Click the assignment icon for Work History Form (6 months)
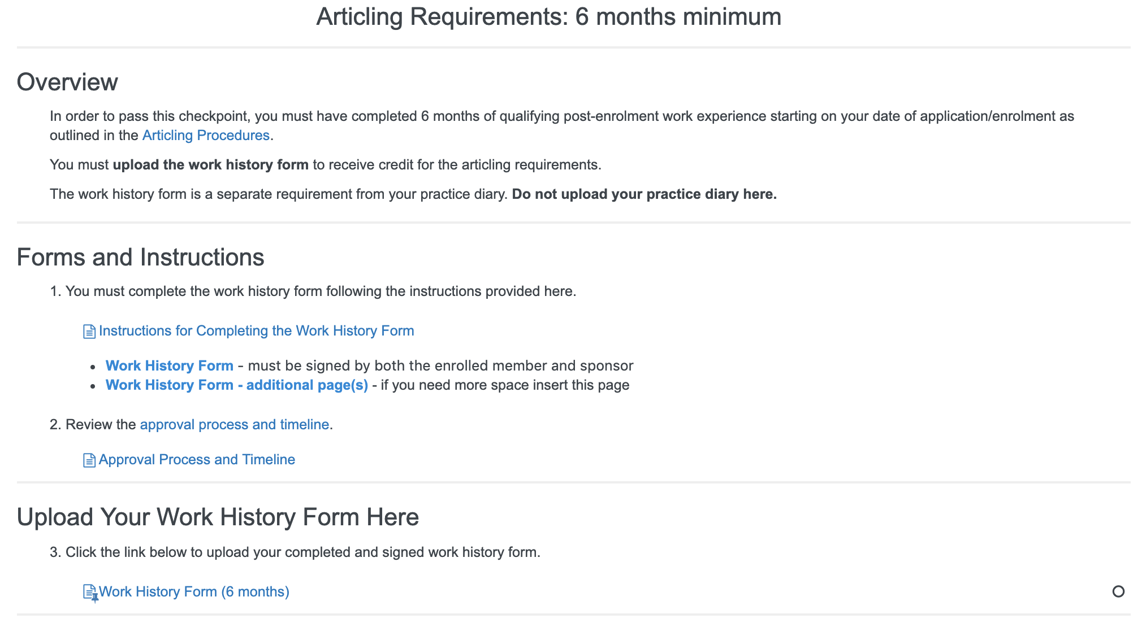 [x=90, y=593]
